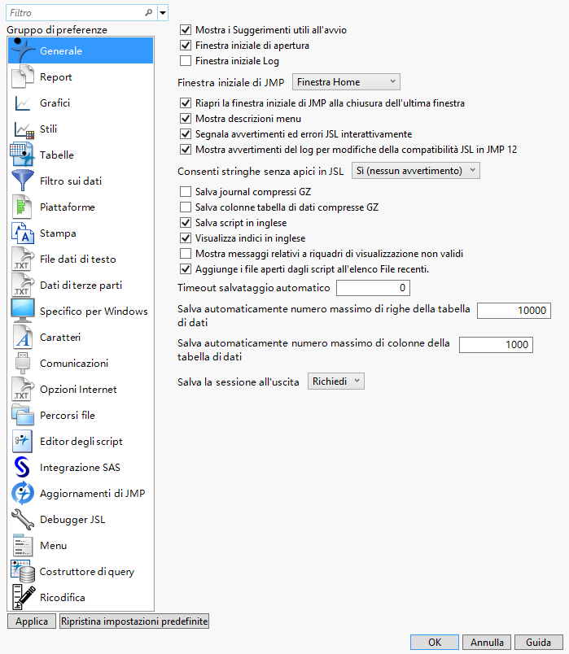
Task: Select the Editor degli script icon
Action: click(x=22, y=441)
